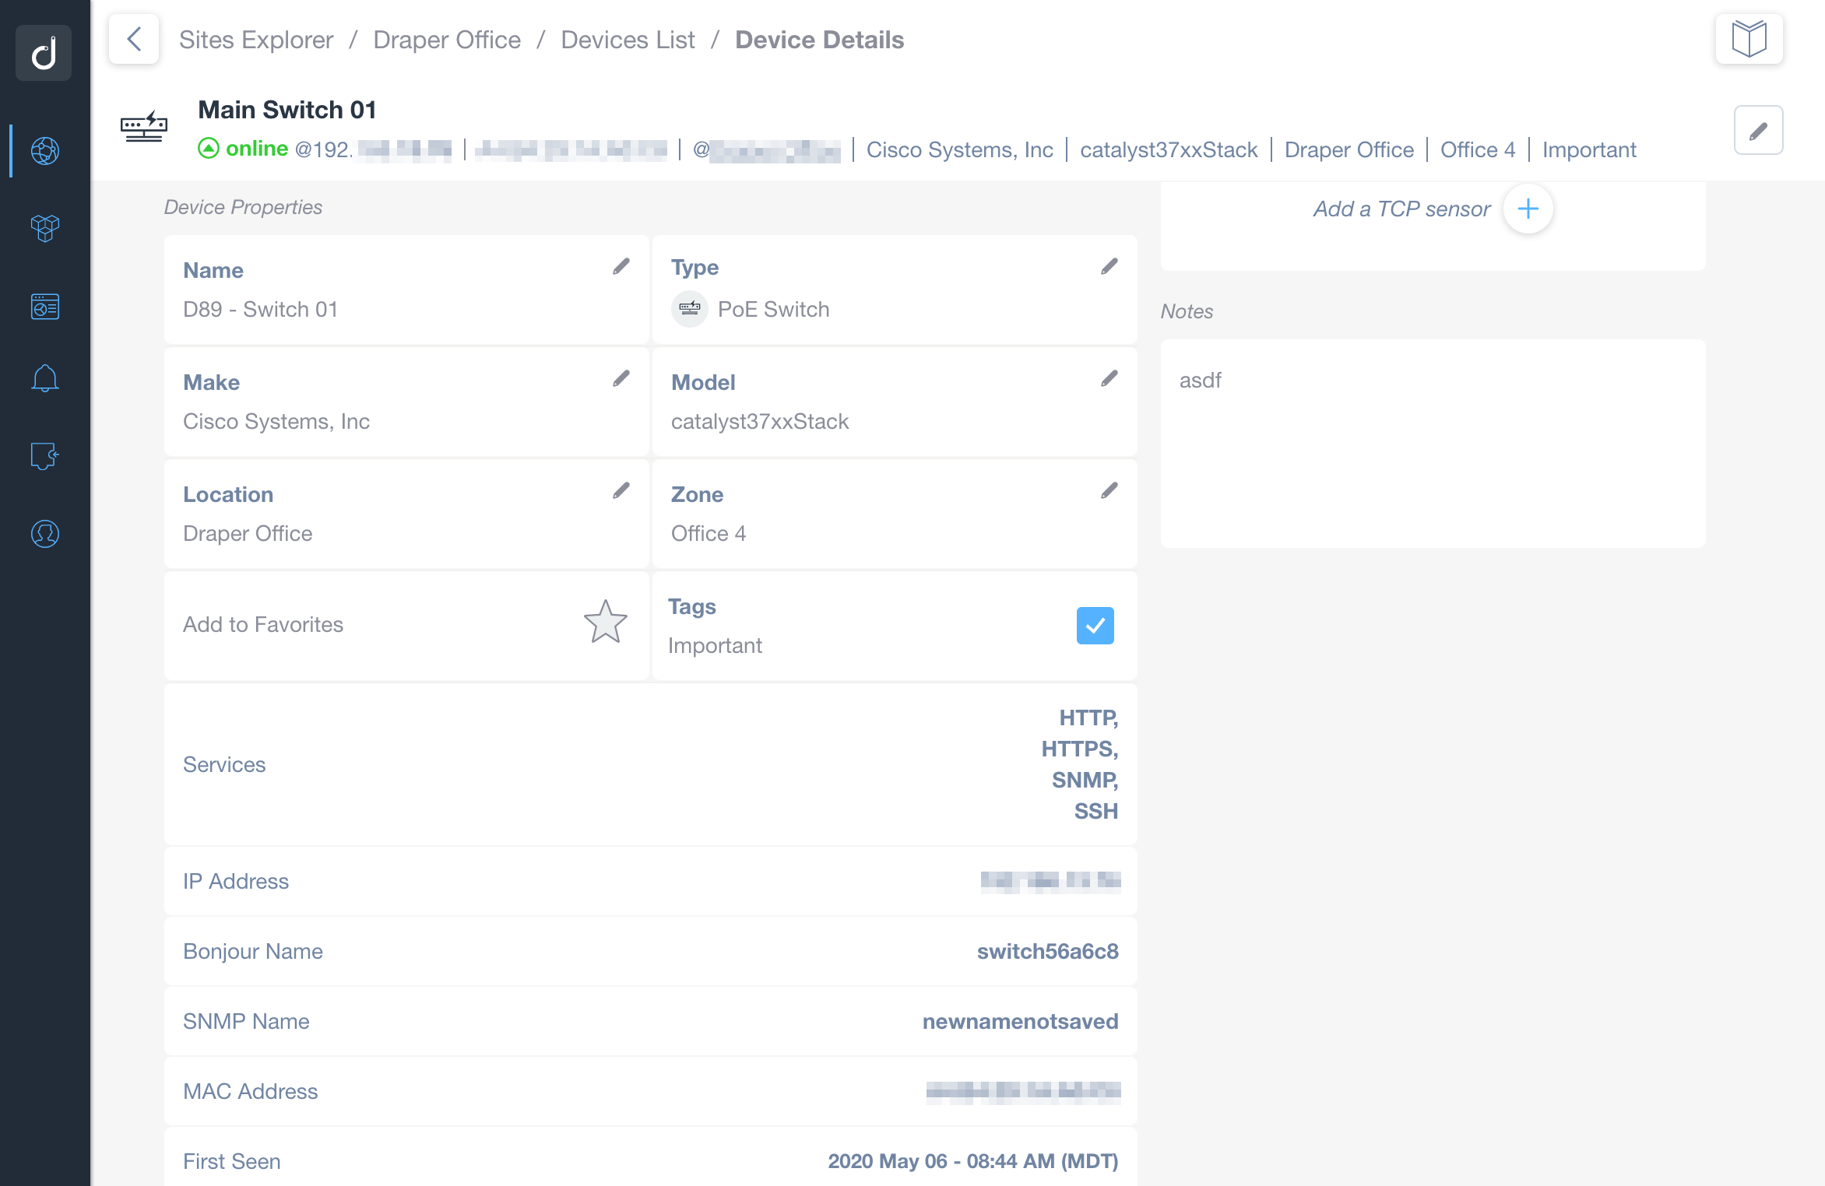The image size is (1825, 1186).
Task: Select the 3D cube icon in sidebar
Action: (x=45, y=226)
